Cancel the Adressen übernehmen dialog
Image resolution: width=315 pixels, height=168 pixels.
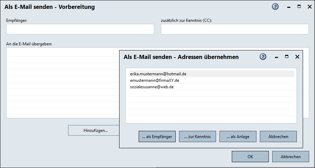(278, 137)
